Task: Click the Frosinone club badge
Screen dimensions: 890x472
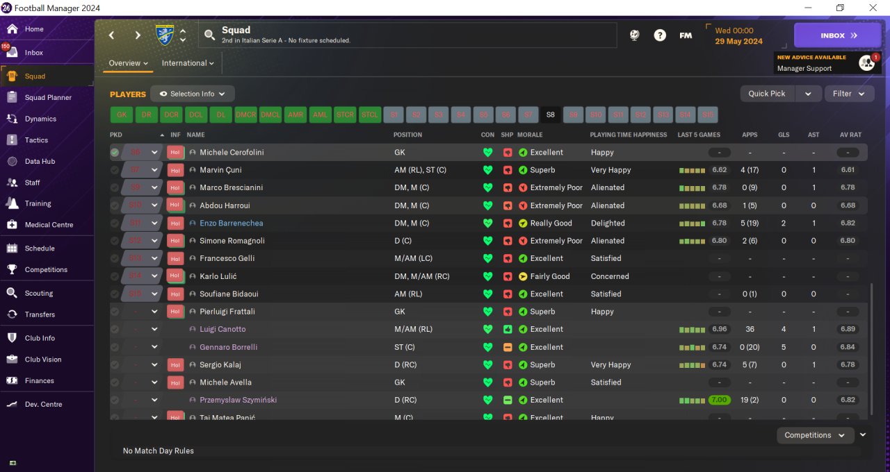Action: 165,35
